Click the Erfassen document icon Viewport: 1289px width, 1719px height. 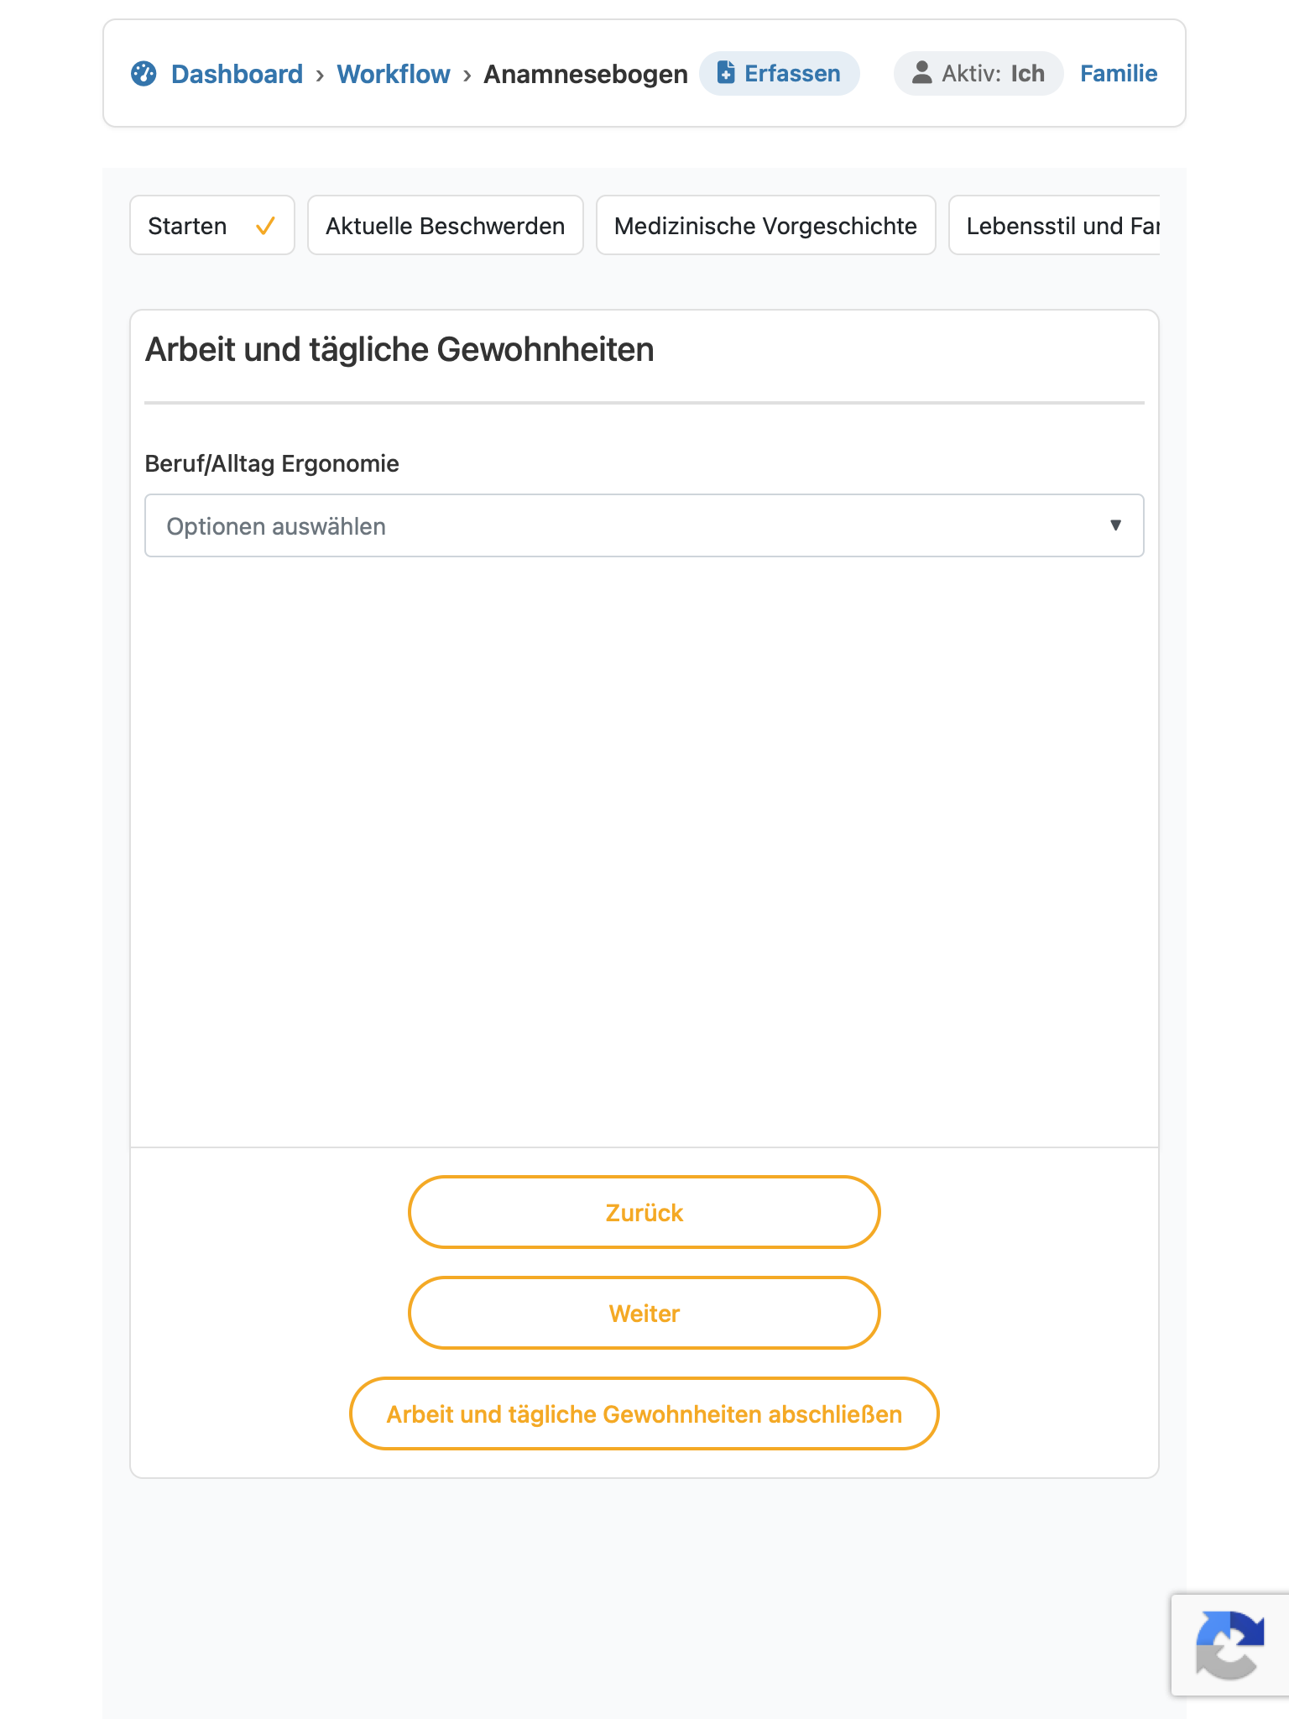726,73
